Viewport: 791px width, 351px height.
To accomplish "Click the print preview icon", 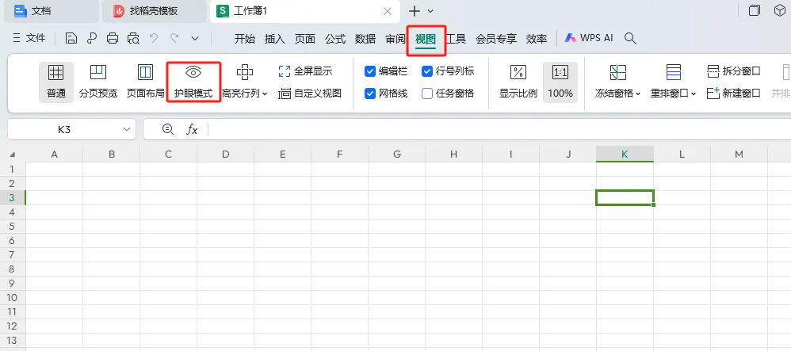I will pyautogui.click(x=133, y=38).
